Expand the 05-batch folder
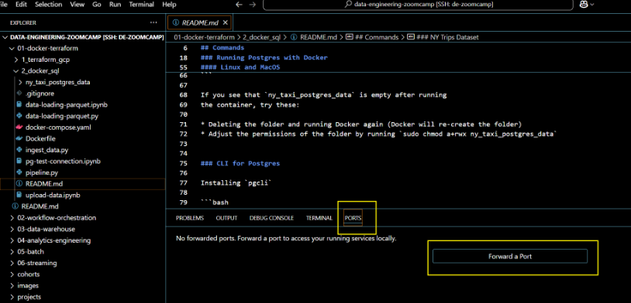 tap(12, 252)
